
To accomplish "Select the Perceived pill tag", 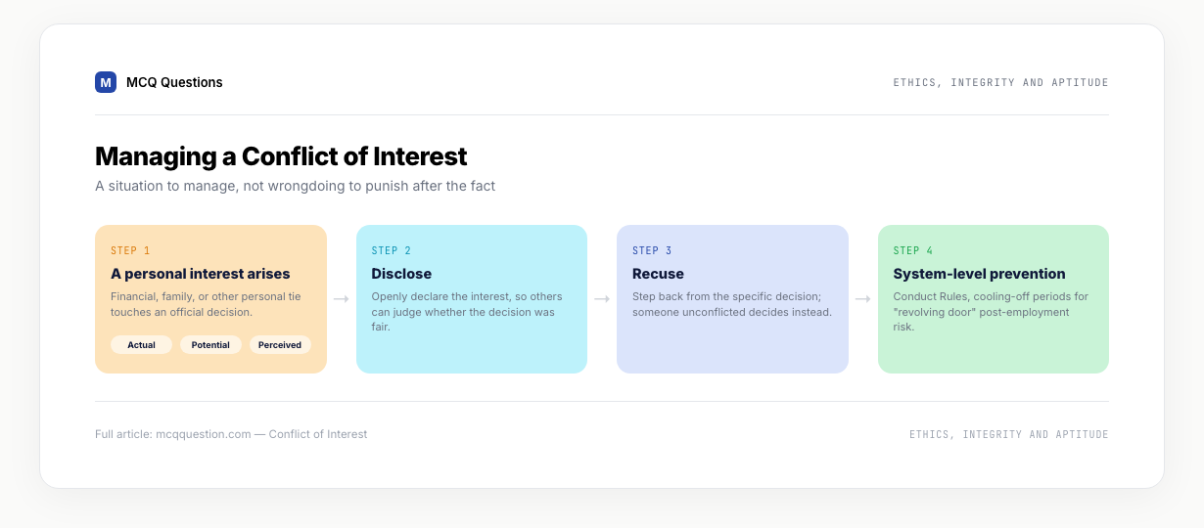I will [280, 345].
